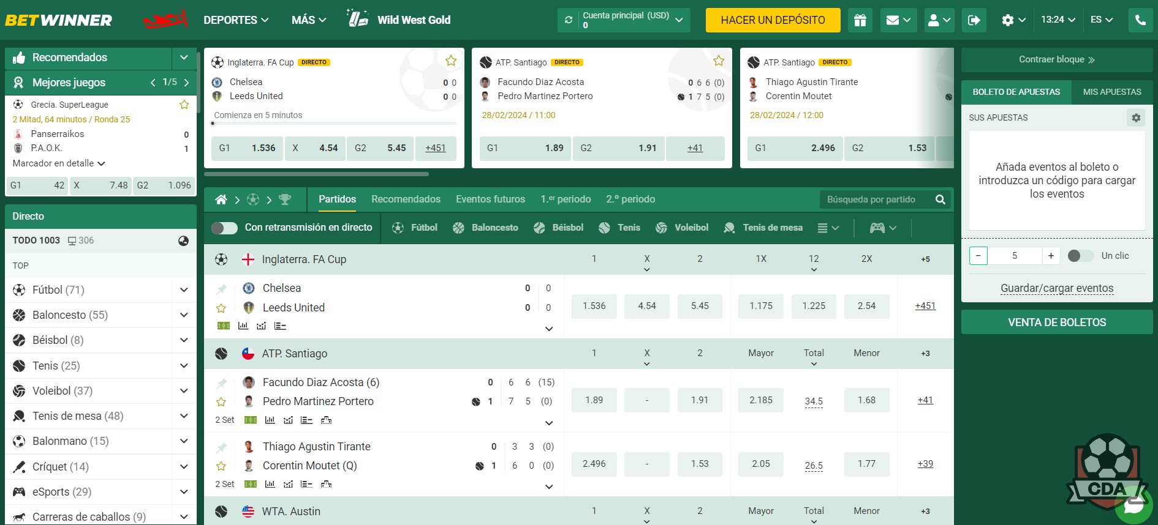The image size is (1158, 525).
Task: Switch to the Recomendados tab
Action: 406,199
